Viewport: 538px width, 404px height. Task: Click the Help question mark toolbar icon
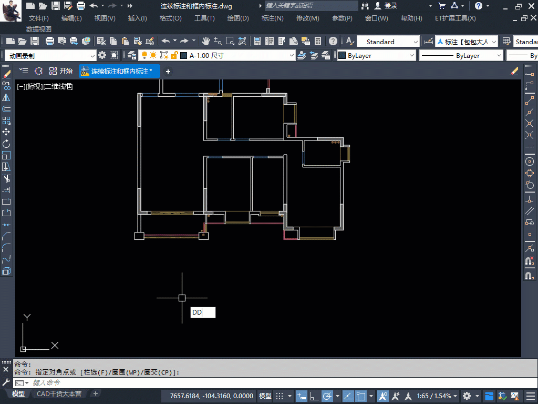pyautogui.click(x=333, y=41)
